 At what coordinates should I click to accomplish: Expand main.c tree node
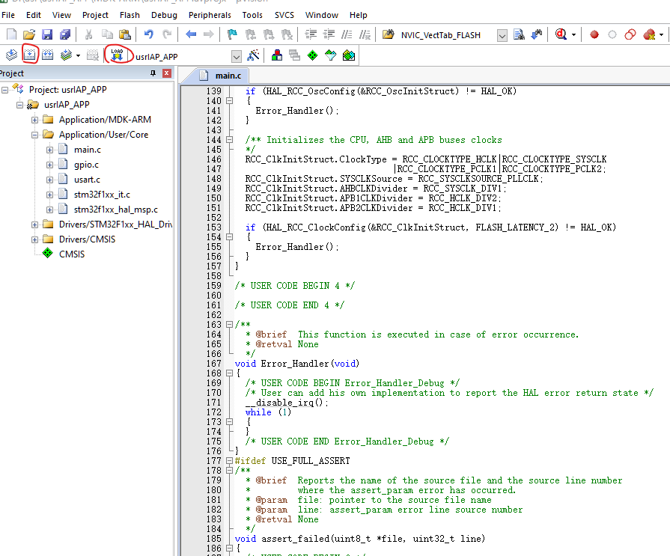(x=49, y=150)
